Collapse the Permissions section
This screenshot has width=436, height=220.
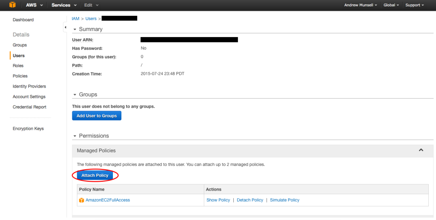click(75, 136)
